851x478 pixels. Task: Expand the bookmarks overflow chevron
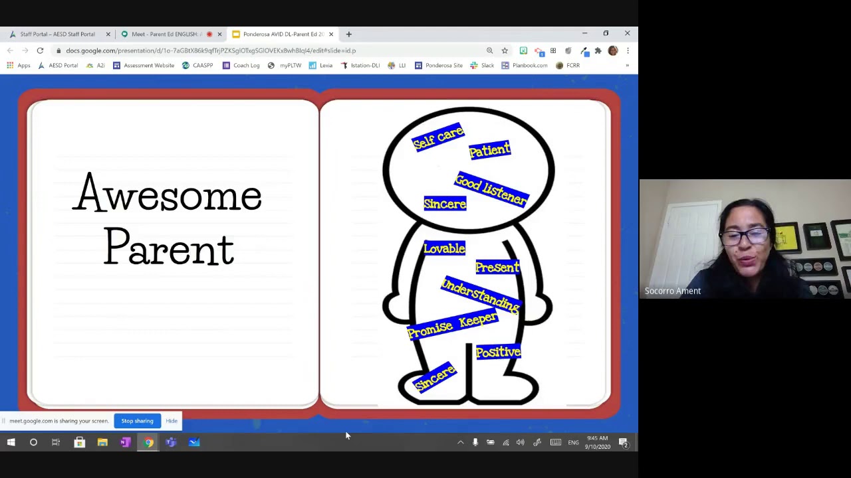[x=627, y=65]
